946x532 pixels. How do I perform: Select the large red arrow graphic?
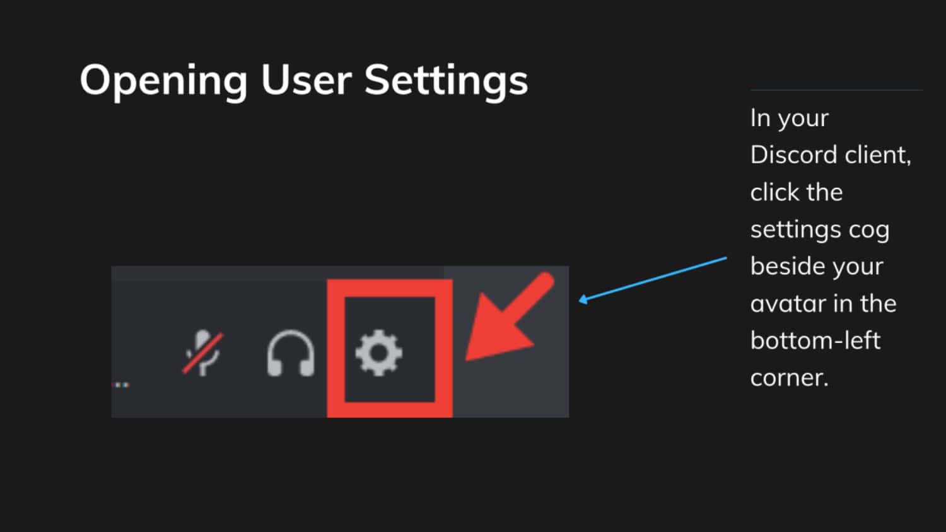click(509, 317)
